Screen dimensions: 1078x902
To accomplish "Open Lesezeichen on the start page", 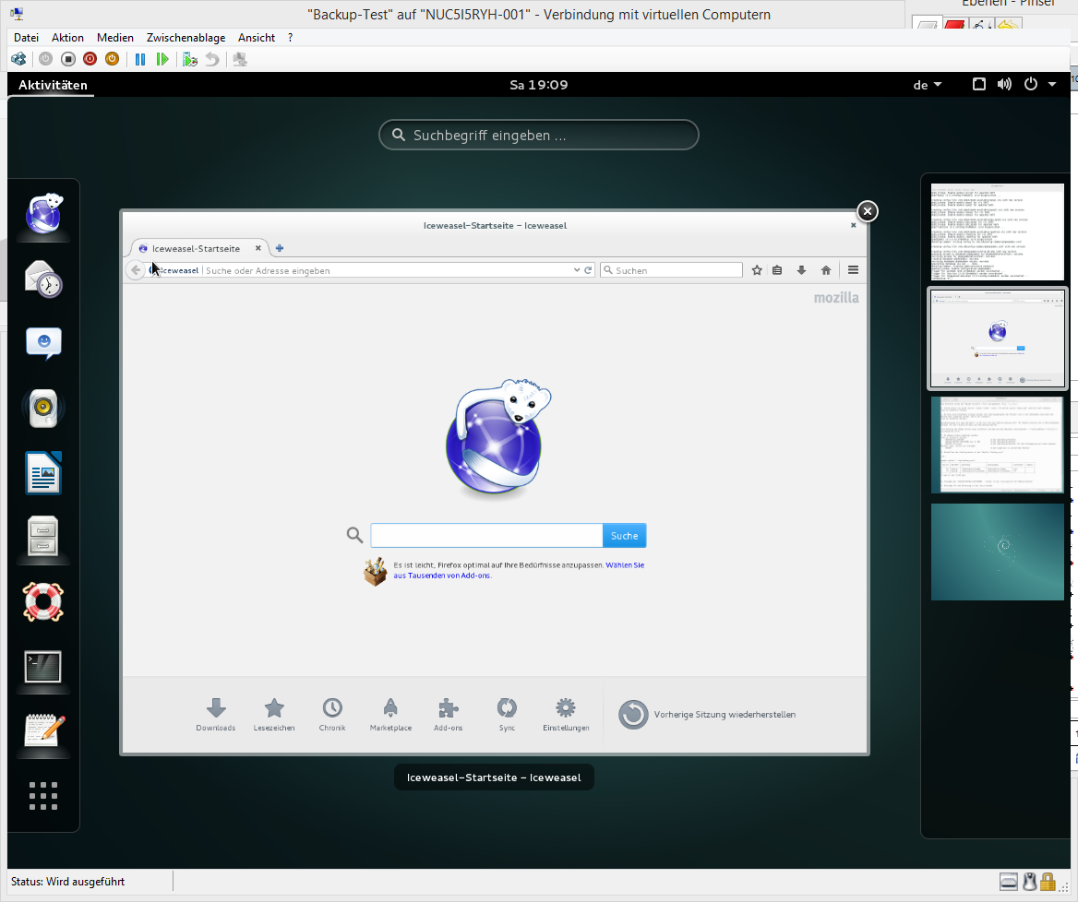I will [x=274, y=715].
